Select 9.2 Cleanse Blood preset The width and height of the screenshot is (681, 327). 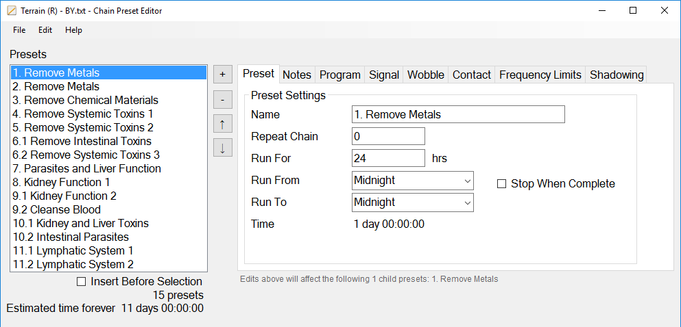click(x=57, y=210)
